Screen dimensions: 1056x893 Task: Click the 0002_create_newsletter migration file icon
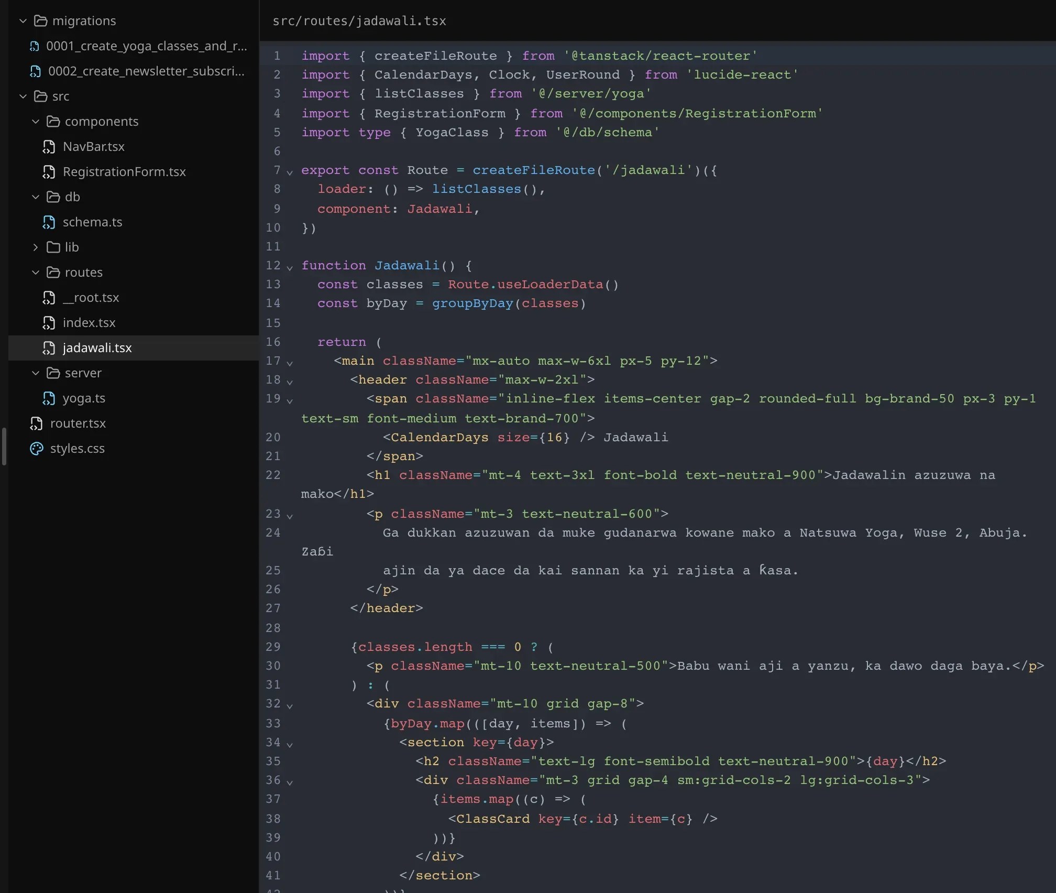[x=35, y=71]
